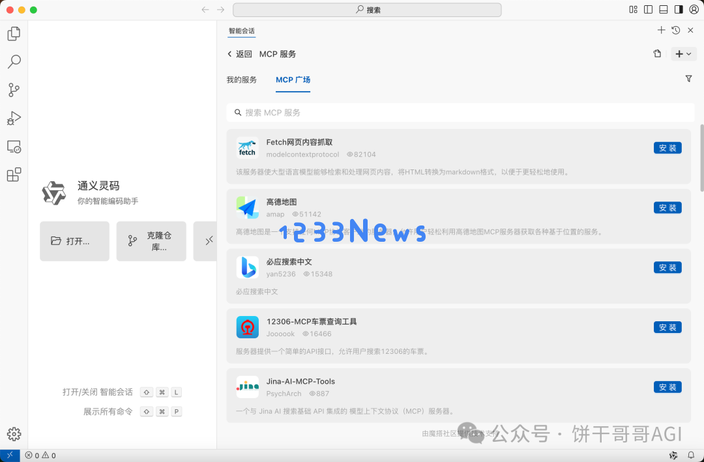The image size is (704, 462).
Task: Click the Tongyi Lingma status bar icon
Action: coord(673,455)
